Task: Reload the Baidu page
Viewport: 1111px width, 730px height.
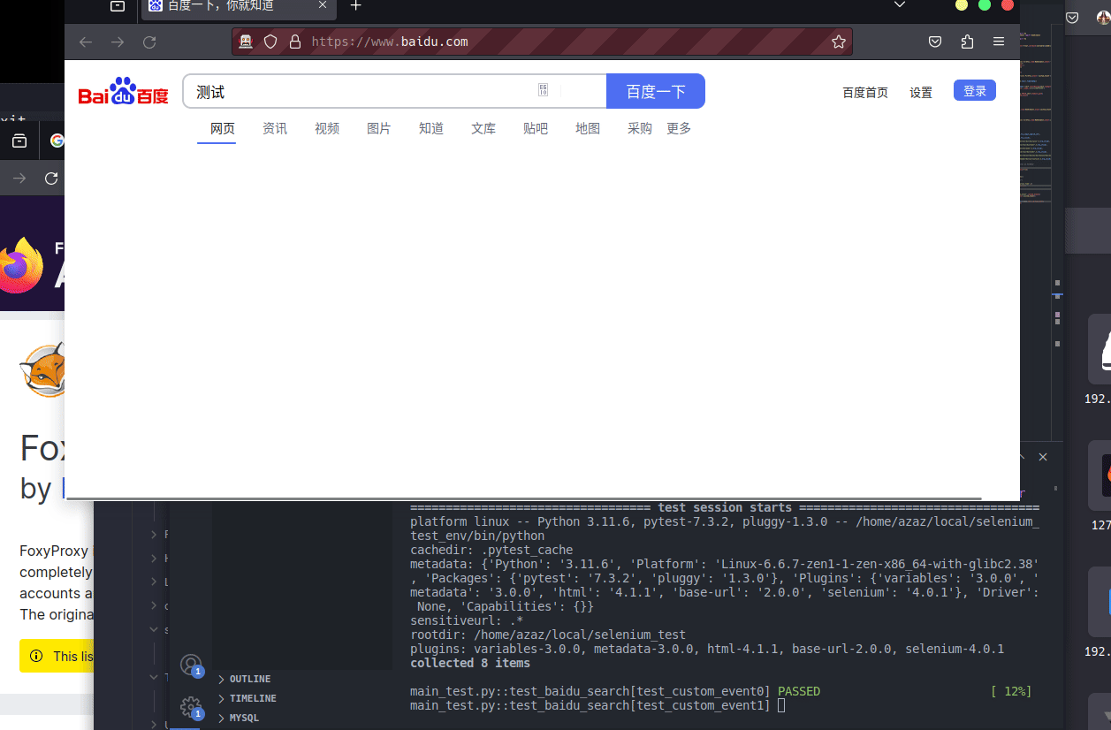Action: tap(149, 42)
